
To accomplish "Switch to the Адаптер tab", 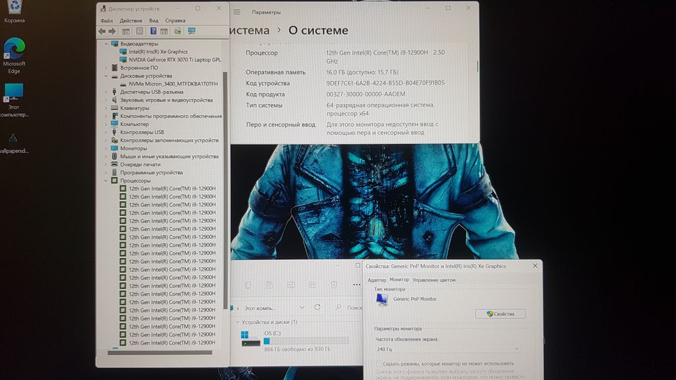I will (x=376, y=280).
